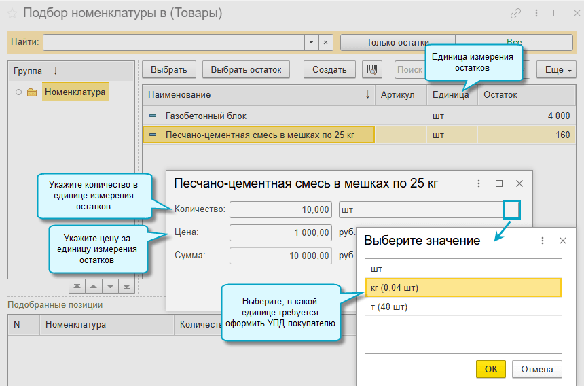This screenshot has height=386, width=584.
Task: Choose кг (0,04 шт) in value list
Action: click(463, 287)
